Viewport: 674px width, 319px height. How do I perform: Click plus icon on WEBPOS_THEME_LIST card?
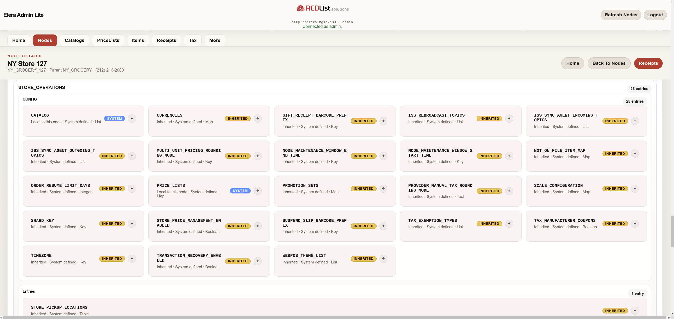383,258
